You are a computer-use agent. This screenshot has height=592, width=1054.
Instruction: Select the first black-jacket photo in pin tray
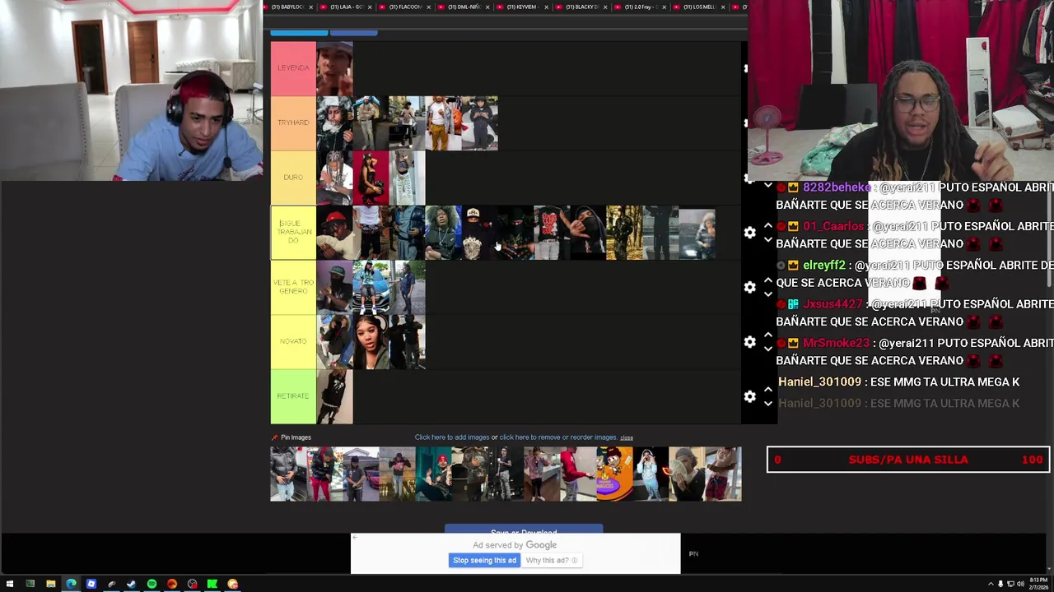pos(288,474)
